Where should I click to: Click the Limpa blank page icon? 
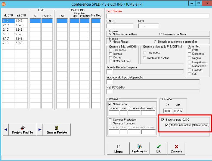tap(119, 147)
